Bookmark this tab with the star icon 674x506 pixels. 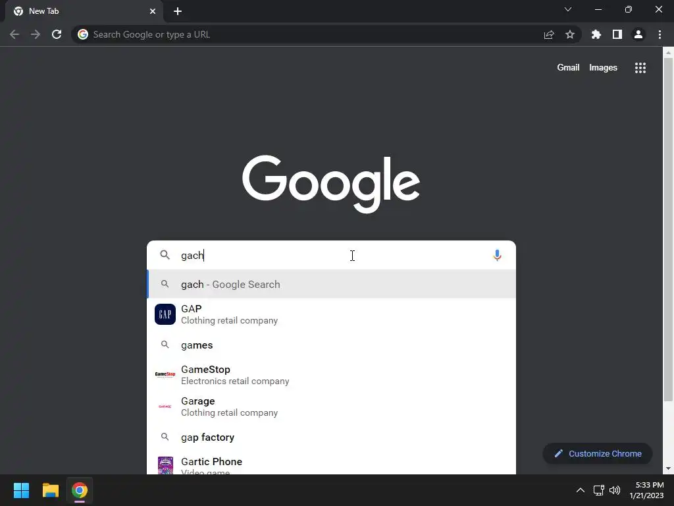click(570, 34)
